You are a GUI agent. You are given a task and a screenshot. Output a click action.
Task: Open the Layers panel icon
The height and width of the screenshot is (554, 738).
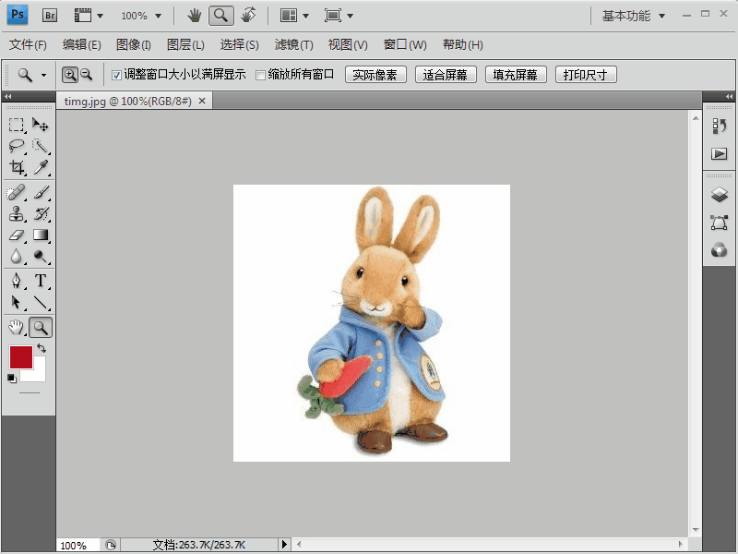720,194
